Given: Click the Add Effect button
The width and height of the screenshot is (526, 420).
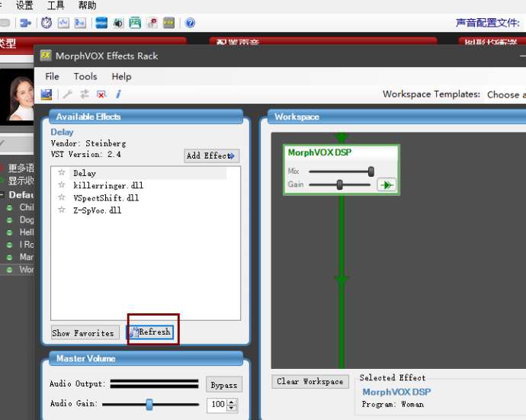Looking at the screenshot, I should click(211, 156).
